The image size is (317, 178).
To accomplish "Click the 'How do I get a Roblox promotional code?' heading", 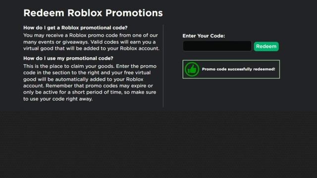I will coord(75,28).
